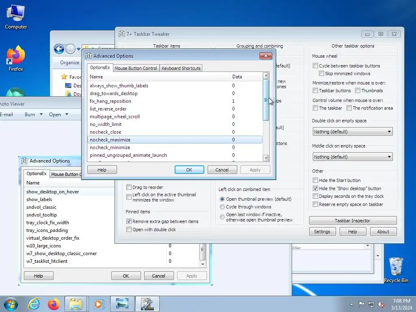416x312 pixels.
Task: Switch to Photo Viewer taskbar button
Action: click(x=122, y=304)
